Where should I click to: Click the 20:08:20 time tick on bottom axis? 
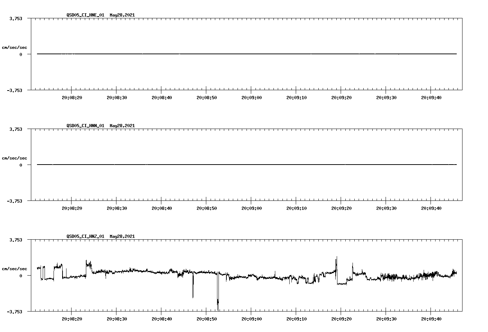pos(72,313)
